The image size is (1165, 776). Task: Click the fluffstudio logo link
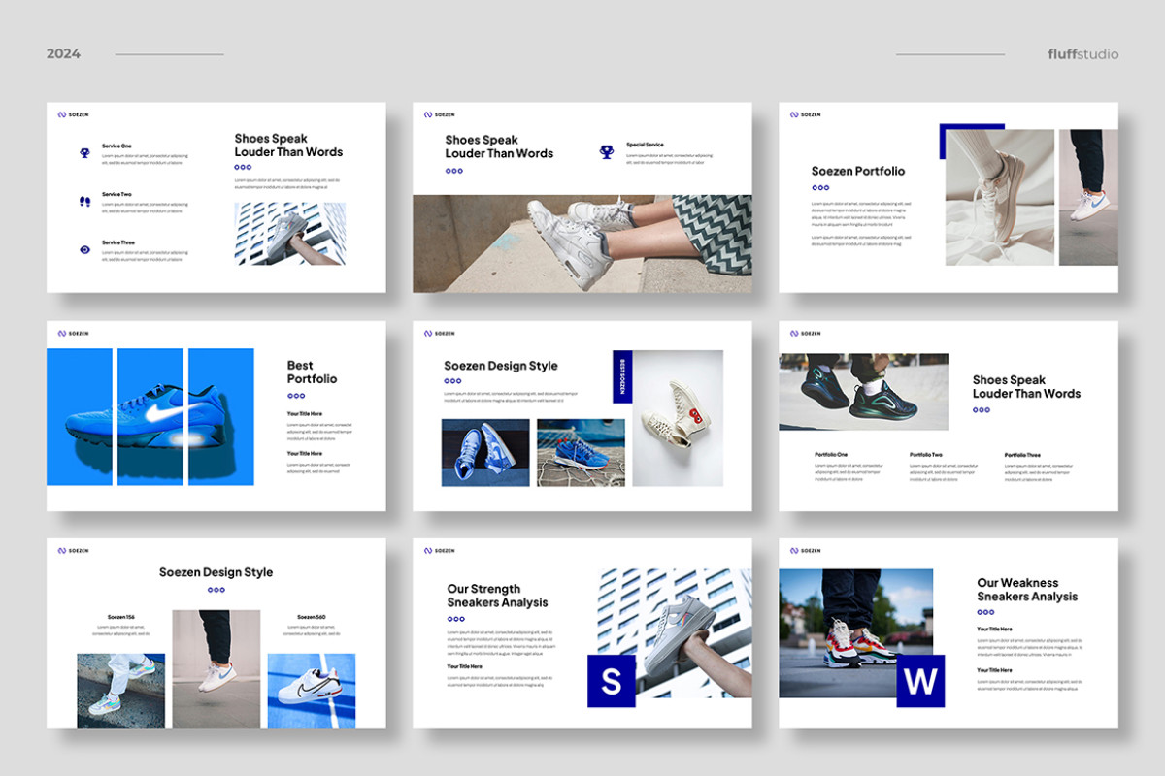[1083, 53]
